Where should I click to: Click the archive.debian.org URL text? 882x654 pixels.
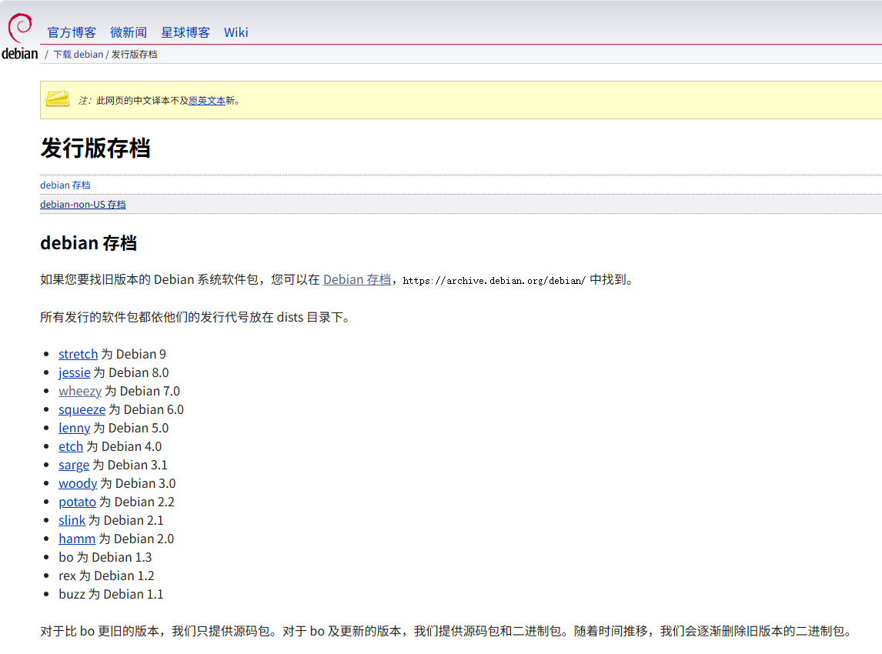[x=494, y=281]
